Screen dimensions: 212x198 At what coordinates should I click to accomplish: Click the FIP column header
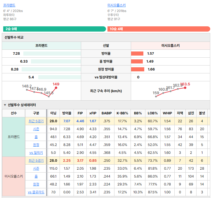tap(80, 113)
